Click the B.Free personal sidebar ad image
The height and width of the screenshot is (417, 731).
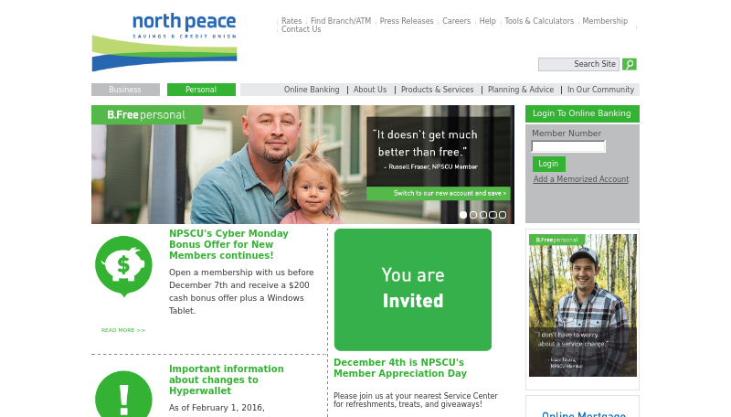pyautogui.click(x=583, y=305)
